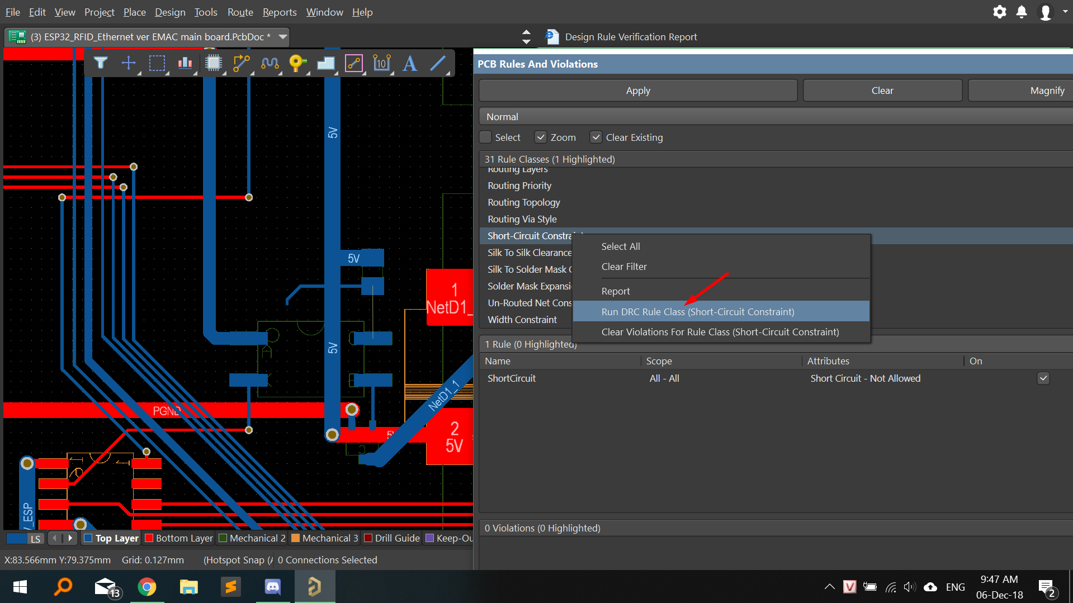Viewport: 1073px width, 603px height.
Task: Click the place keepout tool icon
Action: point(354,63)
